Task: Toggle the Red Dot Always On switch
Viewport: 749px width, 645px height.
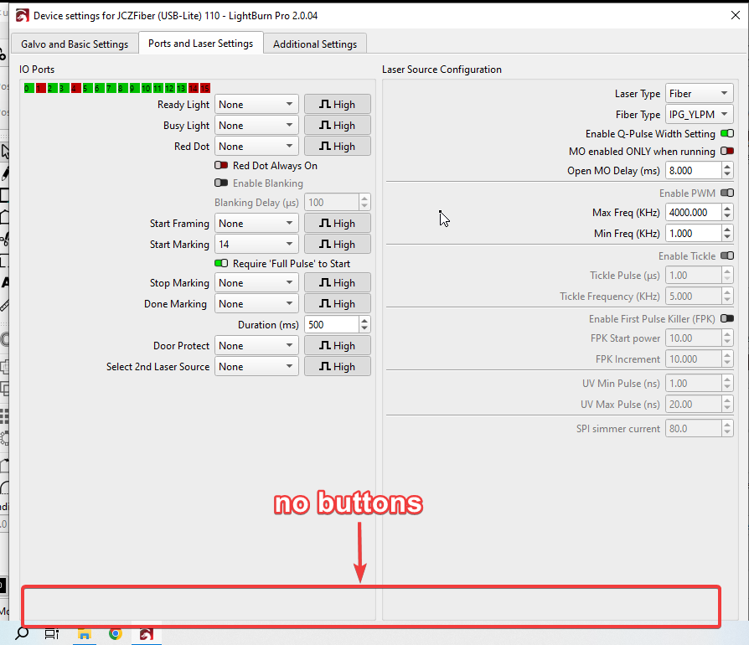Action: click(221, 166)
